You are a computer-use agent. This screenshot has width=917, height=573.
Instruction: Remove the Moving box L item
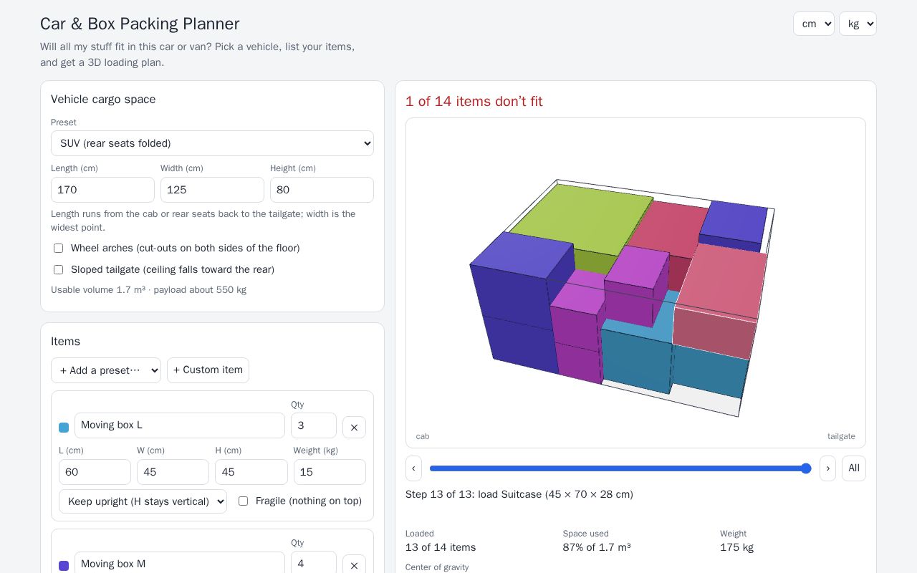[x=354, y=427]
